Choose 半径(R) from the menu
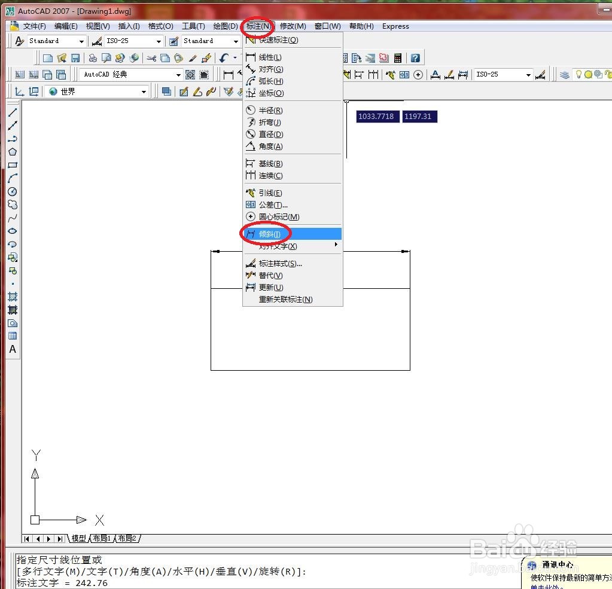Viewport: 612px width, 589px height. pyautogui.click(x=293, y=111)
